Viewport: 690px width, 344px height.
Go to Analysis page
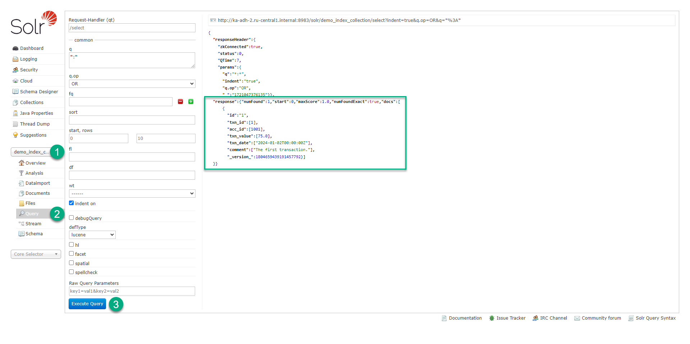pyautogui.click(x=34, y=173)
